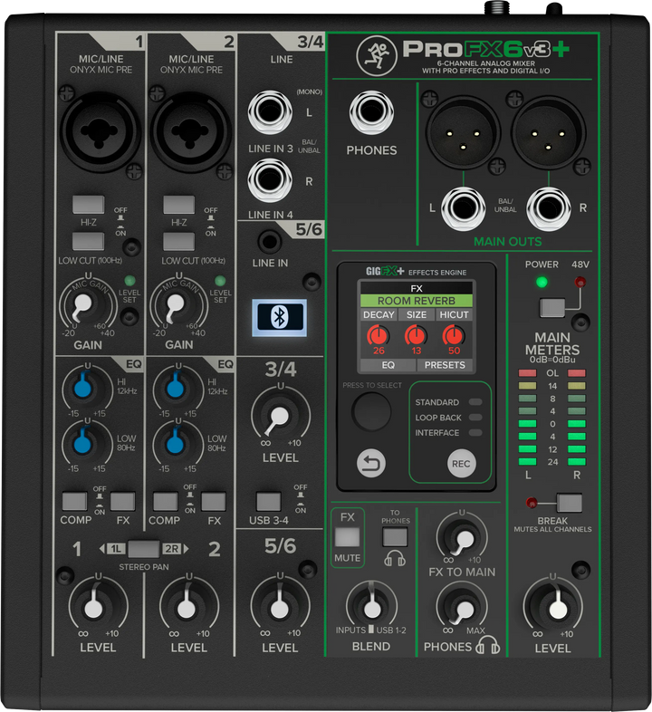This screenshot has width=652, height=712.
Task: Toggle channel 2 LOW CUT 100Hz switch
Action: pyautogui.click(x=179, y=241)
